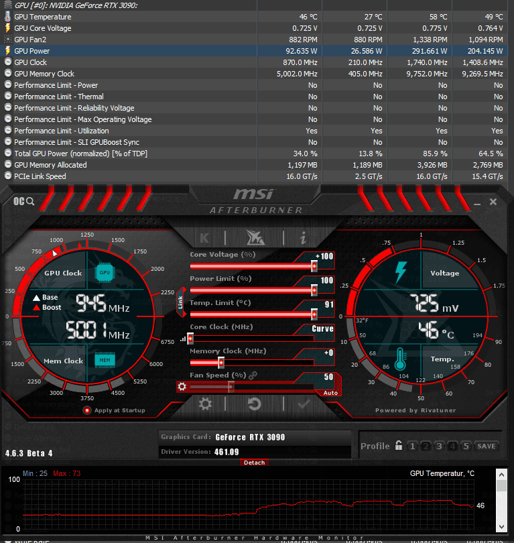Select profile slot 2

(x=426, y=446)
